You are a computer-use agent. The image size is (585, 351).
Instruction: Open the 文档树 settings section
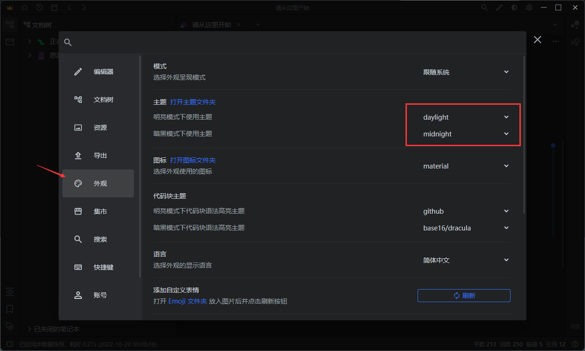(98, 100)
